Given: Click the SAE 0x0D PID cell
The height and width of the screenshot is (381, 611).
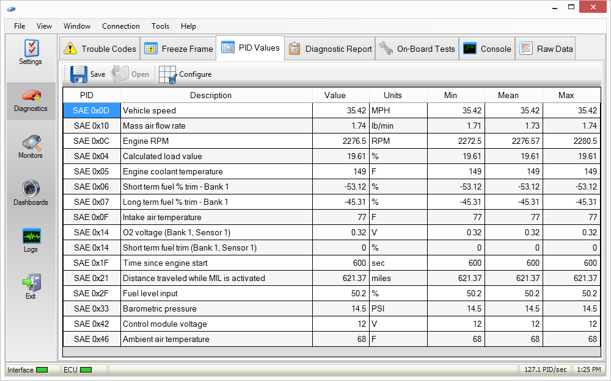Looking at the screenshot, I should pyautogui.click(x=92, y=110).
